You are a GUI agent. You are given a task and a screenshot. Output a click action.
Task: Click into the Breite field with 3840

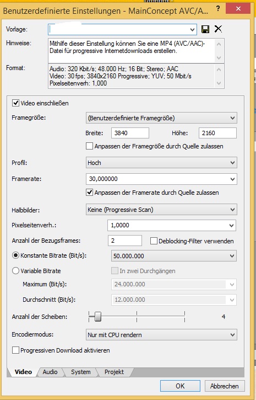[x=130, y=133]
